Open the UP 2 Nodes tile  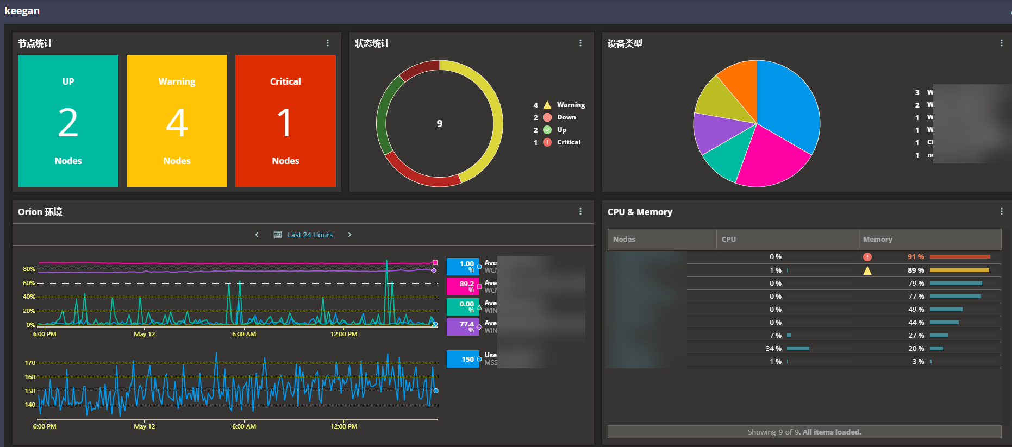coord(68,121)
